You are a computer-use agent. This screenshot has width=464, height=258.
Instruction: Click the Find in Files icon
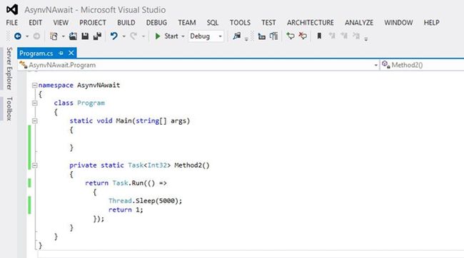click(x=237, y=36)
